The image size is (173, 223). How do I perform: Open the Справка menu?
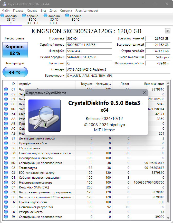tap(66, 11)
